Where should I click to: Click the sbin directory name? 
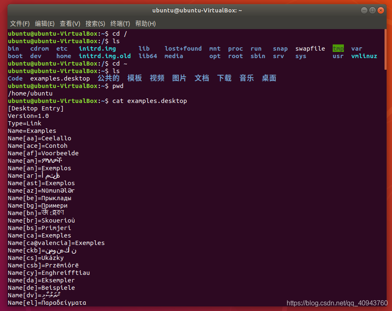coord(258,56)
